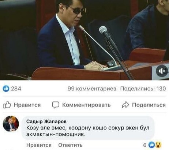
Task: Click the share arrow icon
Action: [125, 105]
